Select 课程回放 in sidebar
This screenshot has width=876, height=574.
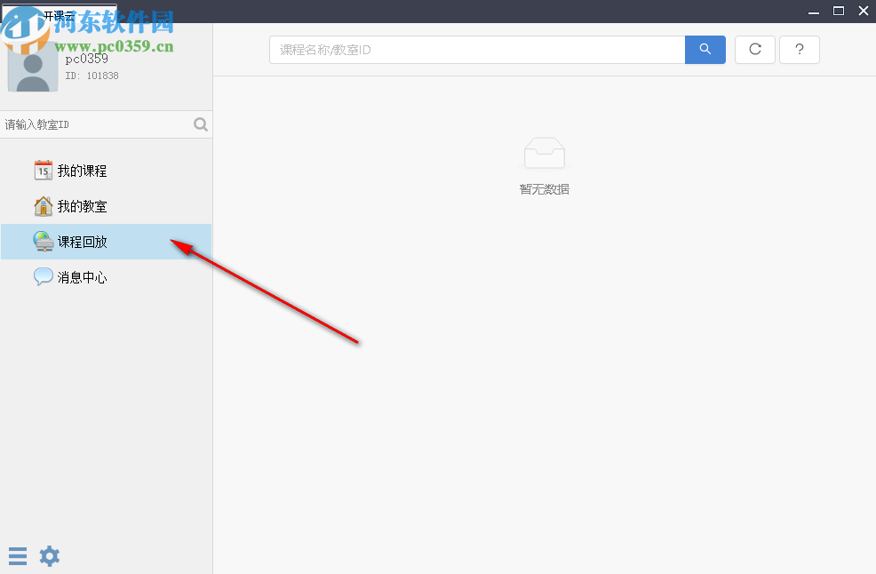tap(106, 242)
